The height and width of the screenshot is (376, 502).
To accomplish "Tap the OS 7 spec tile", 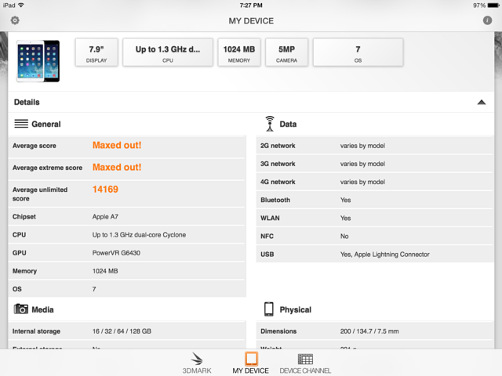I will 358,52.
